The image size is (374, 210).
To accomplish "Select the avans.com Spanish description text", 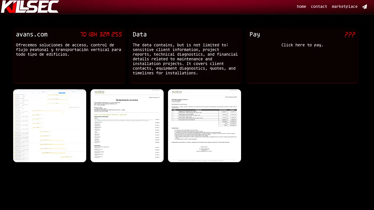I will [x=68, y=50].
